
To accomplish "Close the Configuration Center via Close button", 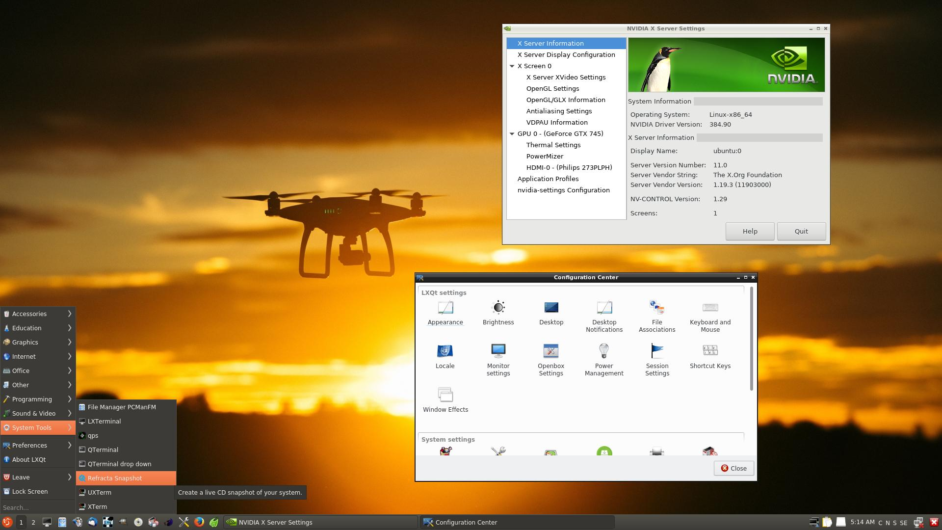I will [733, 468].
